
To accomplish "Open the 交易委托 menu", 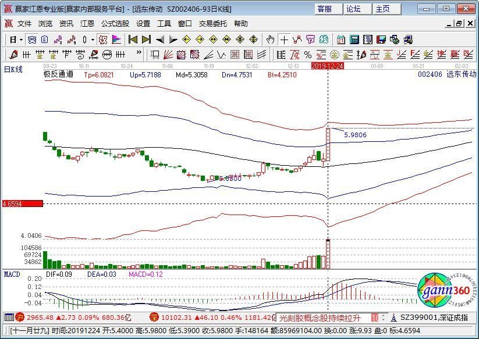I will coord(213,23).
